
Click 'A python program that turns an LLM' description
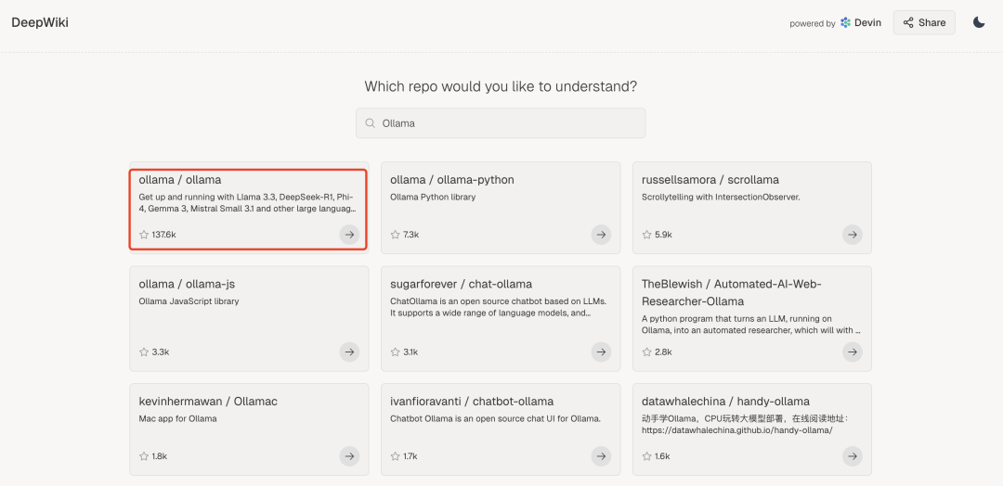click(751, 325)
